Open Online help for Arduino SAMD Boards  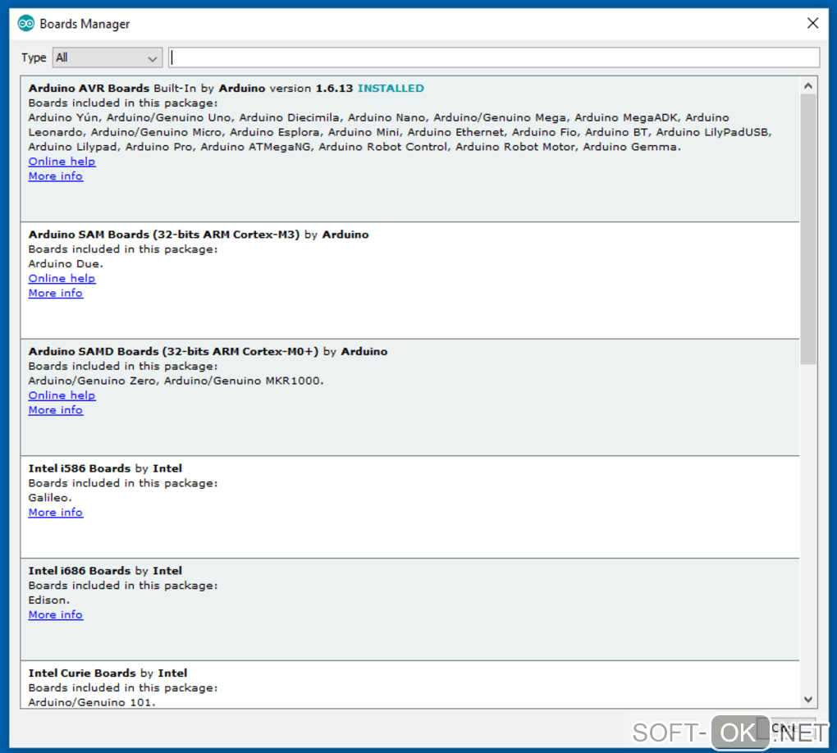(62, 395)
